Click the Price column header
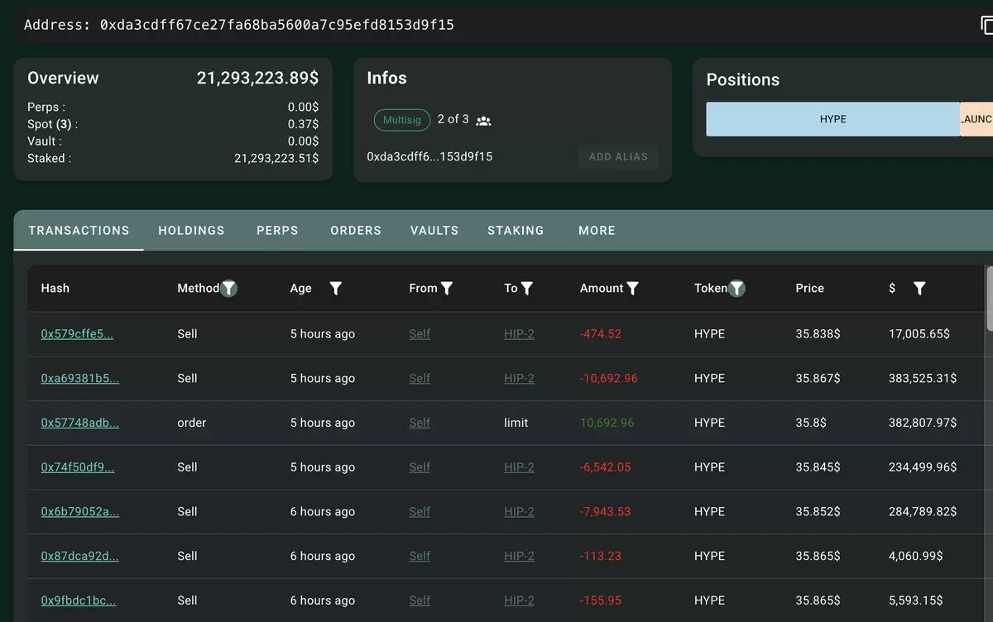Viewport: 993px width, 622px height. 809,288
